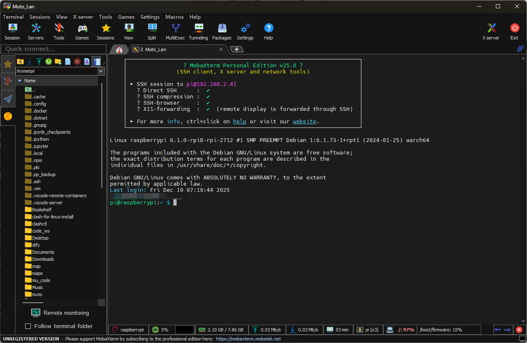Open the Terminal menu
Screen dimensions: 527x343
tap(13, 17)
